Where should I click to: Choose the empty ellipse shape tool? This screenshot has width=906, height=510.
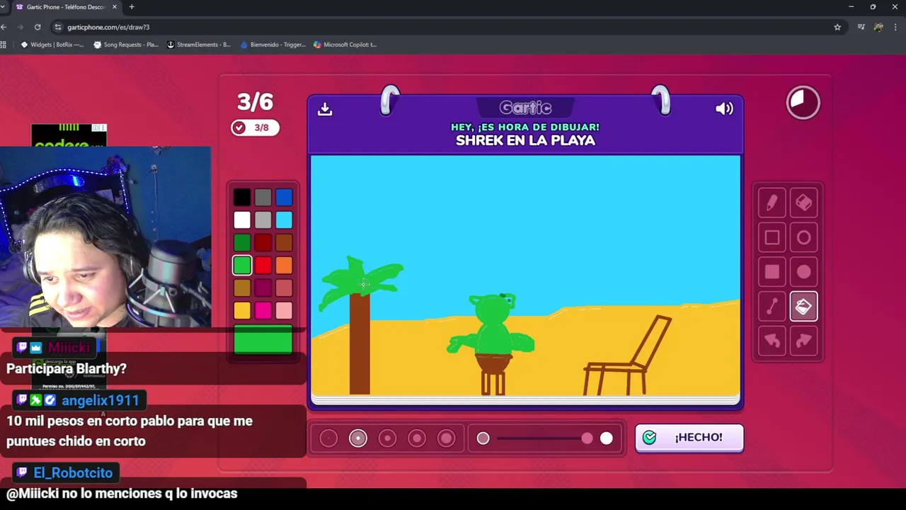click(803, 238)
